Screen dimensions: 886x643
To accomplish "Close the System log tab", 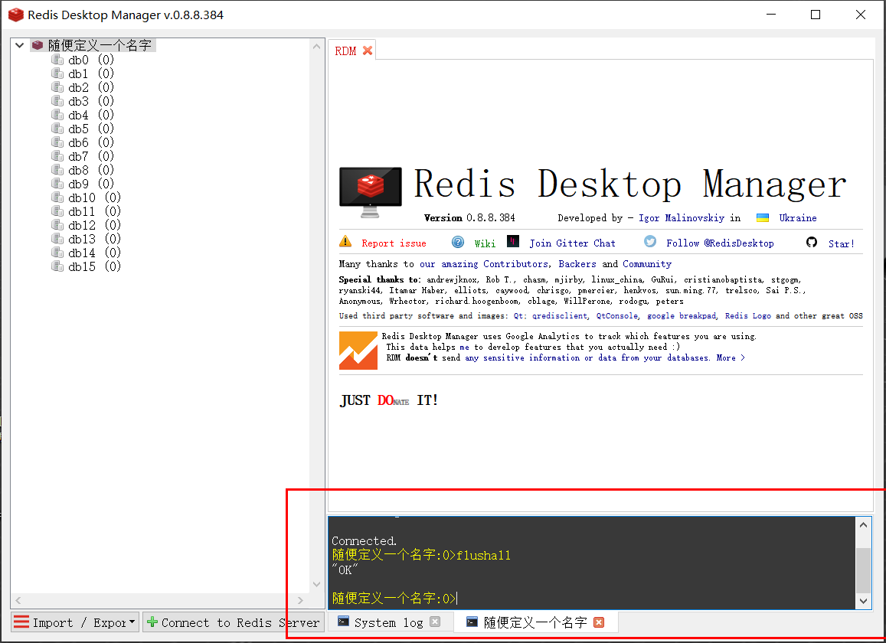I will (434, 622).
